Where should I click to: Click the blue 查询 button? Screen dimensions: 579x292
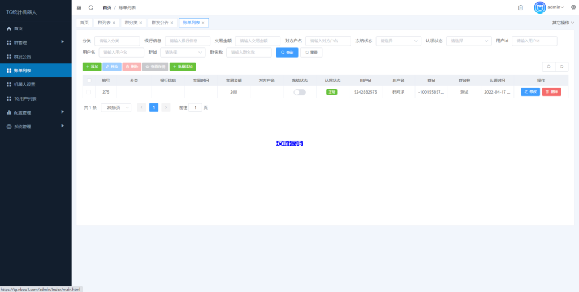pyautogui.click(x=287, y=53)
